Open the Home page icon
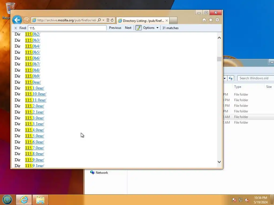Image resolution: width=274 pixels, height=205 pixels. (204, 20)
